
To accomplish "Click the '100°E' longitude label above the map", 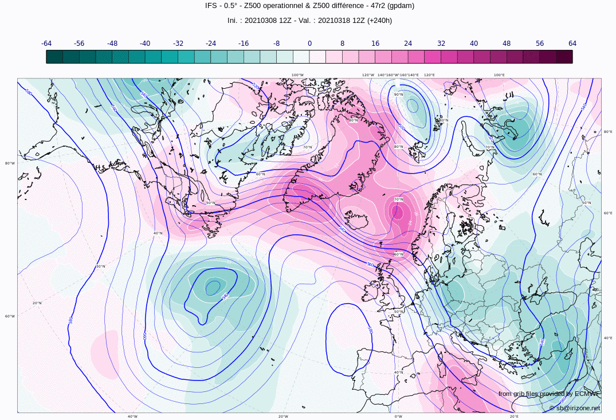I will coord(499,75).
